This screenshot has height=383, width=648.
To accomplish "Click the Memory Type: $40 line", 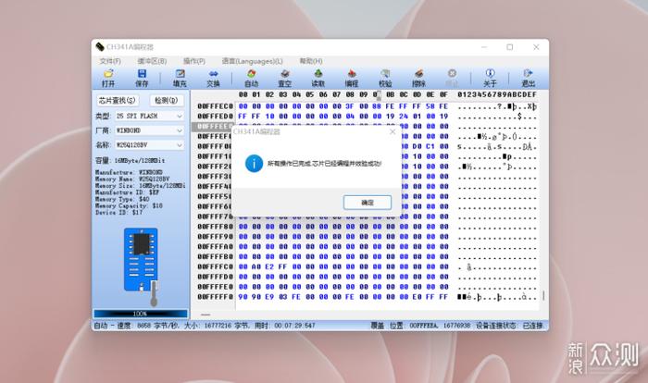I will click(122, 199).
